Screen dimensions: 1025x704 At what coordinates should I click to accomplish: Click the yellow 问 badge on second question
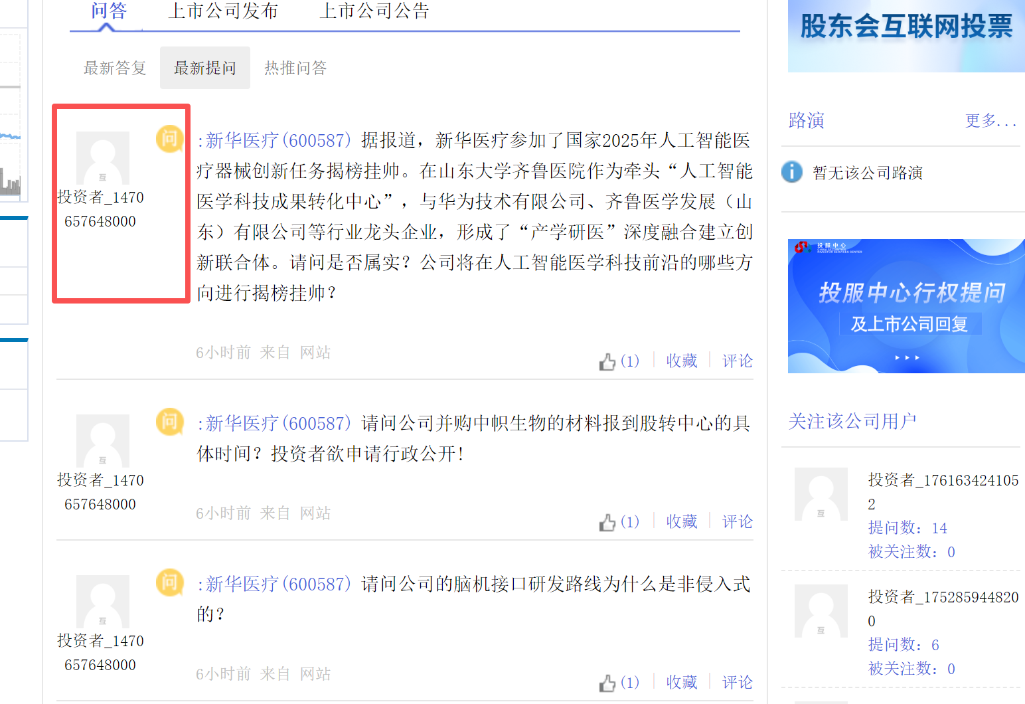[169, 422]
